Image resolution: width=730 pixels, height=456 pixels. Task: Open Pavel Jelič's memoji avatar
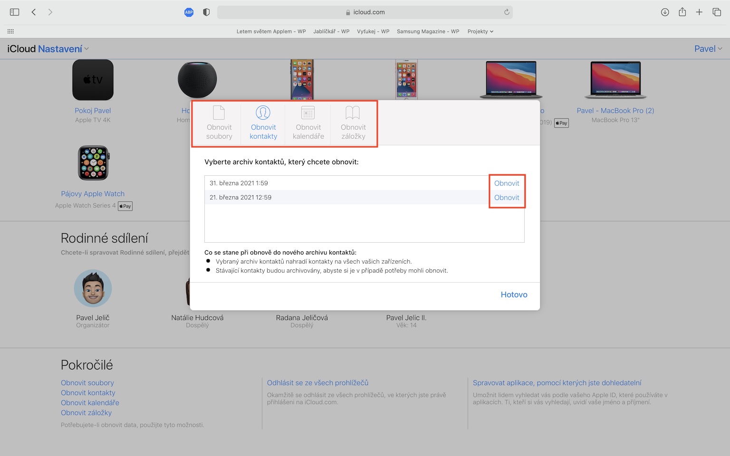click(x=93, y=288)
